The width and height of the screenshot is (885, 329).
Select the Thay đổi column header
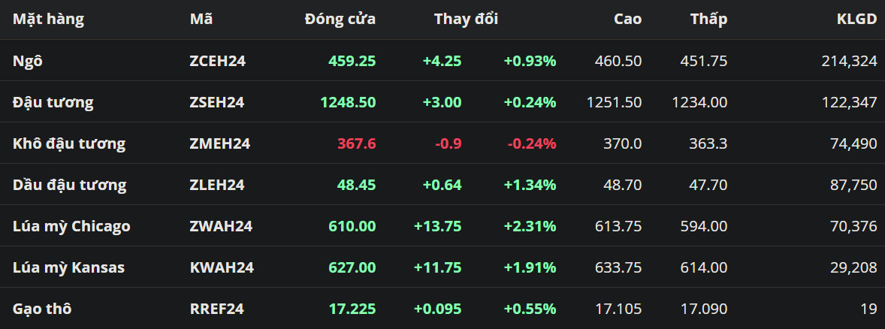pos(466,20)
